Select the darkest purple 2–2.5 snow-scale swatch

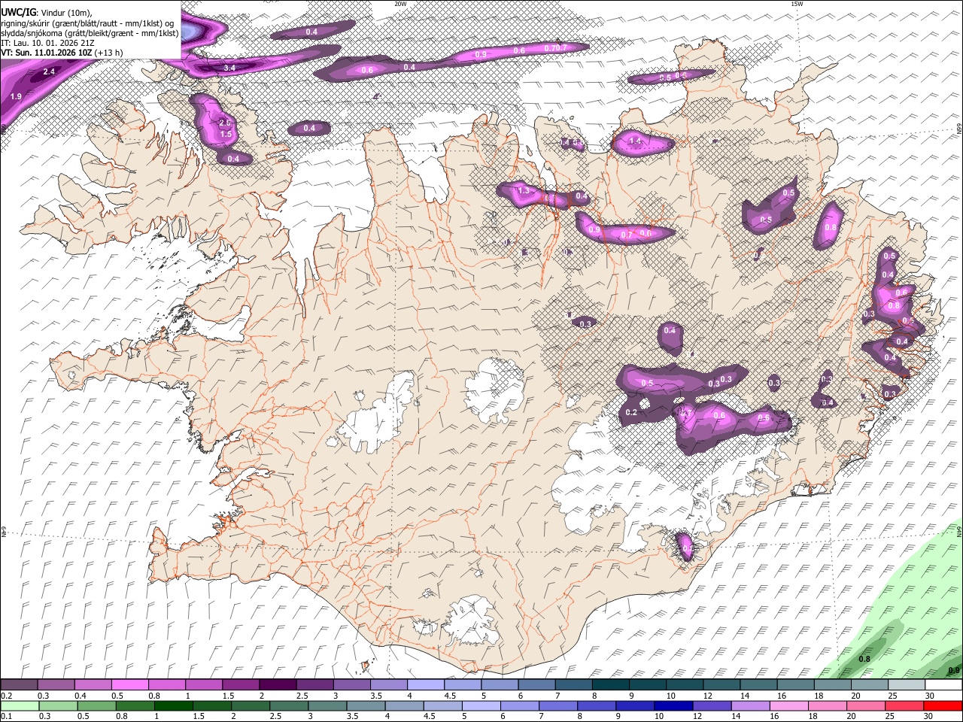pyautogui.click(x=278, y=684)
